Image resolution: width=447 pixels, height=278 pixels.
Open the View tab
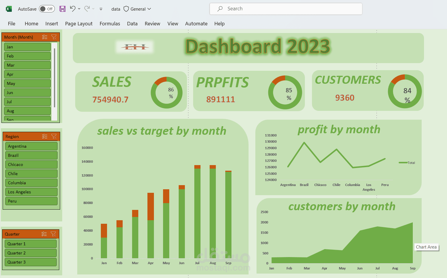coord(173,24)
